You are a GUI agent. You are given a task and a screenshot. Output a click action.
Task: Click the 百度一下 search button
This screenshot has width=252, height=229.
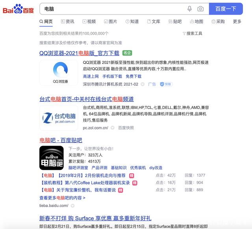pyautogui.click(x=226, y=9)
